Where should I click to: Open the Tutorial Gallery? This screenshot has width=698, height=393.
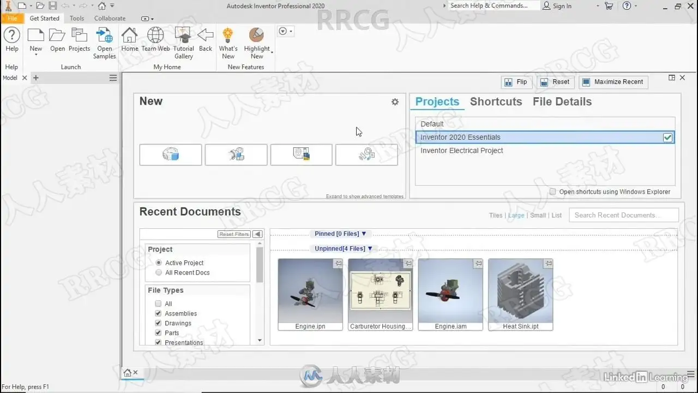tap(184, 35)
